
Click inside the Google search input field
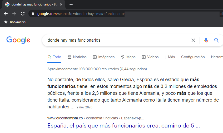(x=117, y=40)
